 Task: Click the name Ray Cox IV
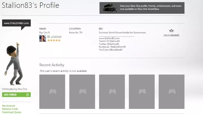45,33
